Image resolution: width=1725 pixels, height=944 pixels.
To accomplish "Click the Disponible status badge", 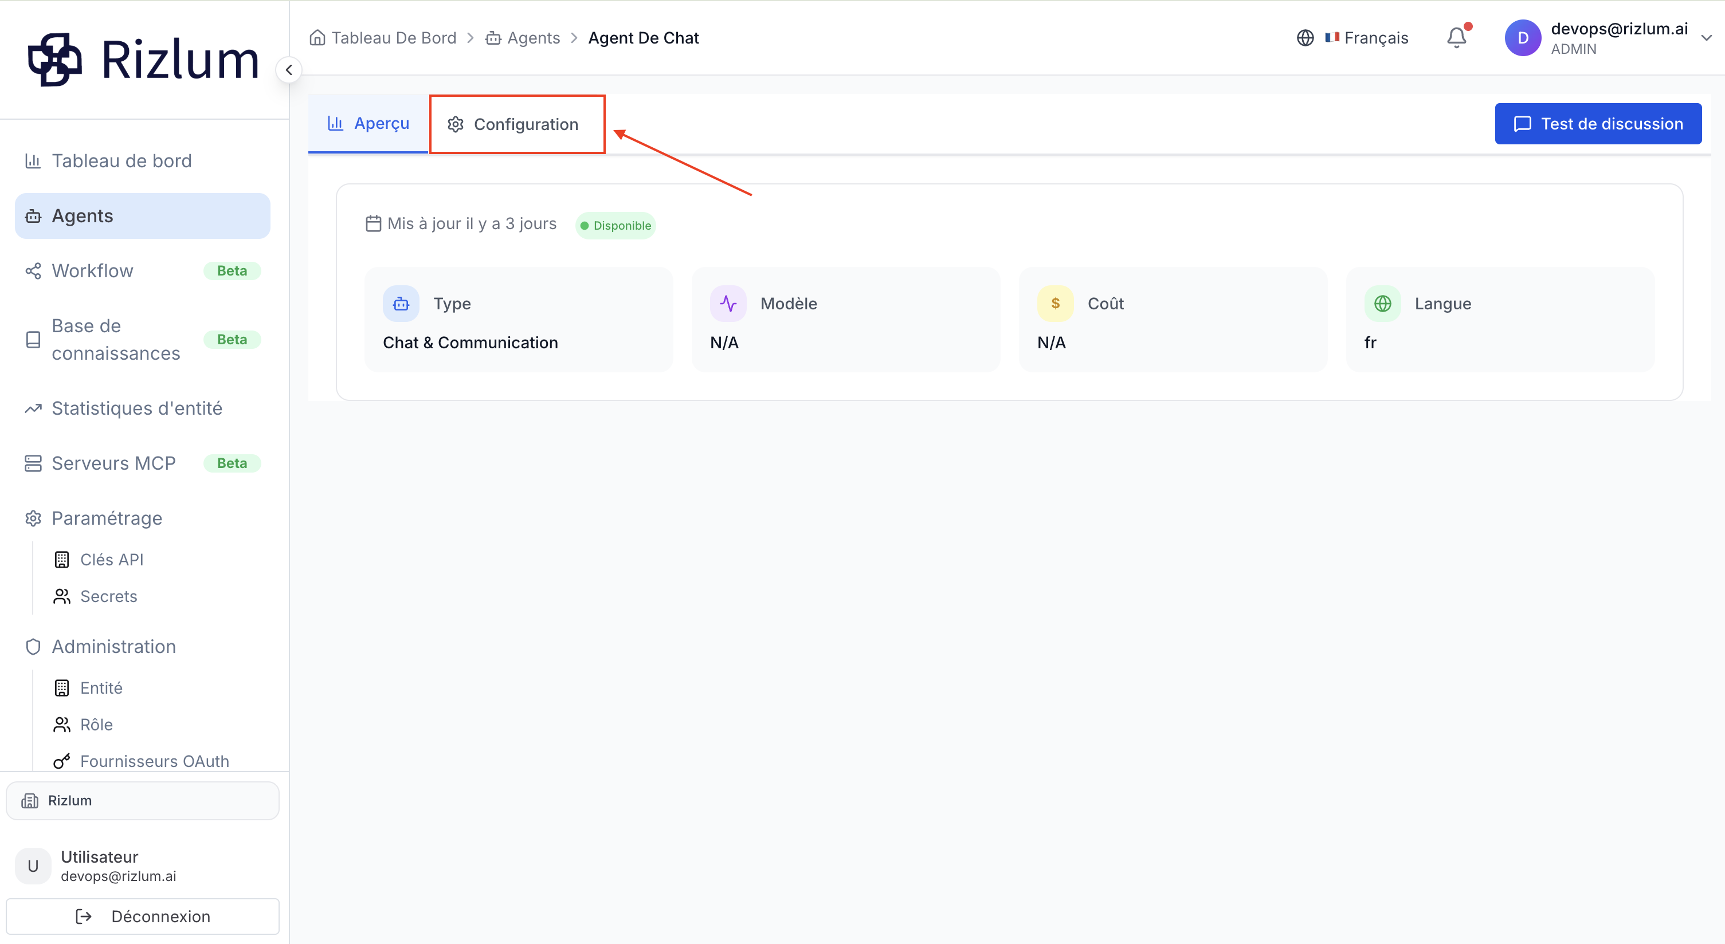I will pyautogui.click(x=615, y=226).
